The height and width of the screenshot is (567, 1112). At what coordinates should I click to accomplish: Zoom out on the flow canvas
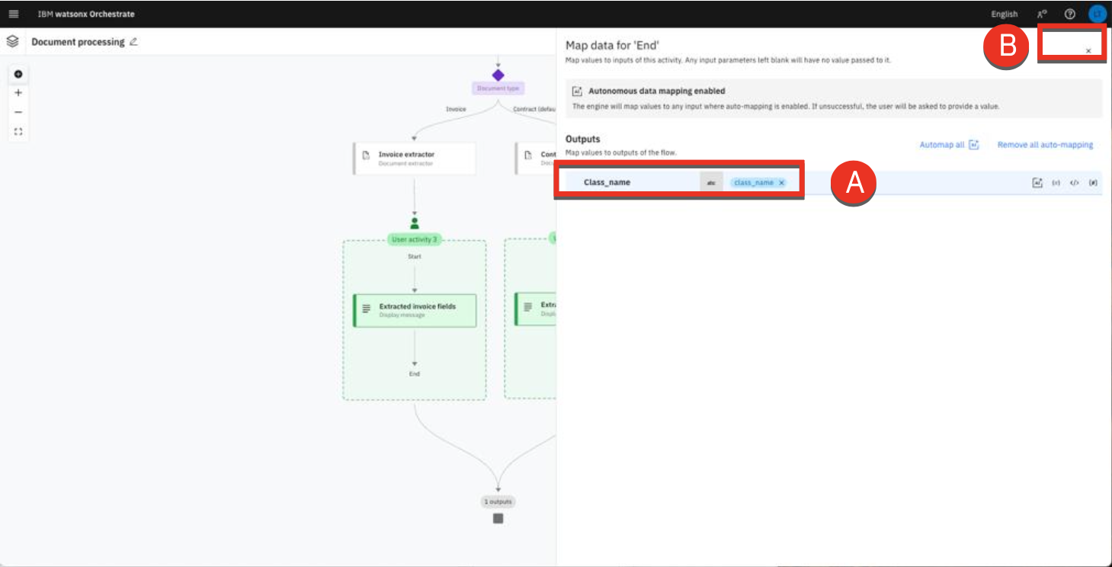tap(18, 112)
